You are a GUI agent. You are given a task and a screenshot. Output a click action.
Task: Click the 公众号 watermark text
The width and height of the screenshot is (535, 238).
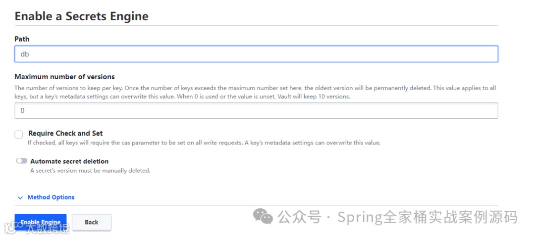300,217
